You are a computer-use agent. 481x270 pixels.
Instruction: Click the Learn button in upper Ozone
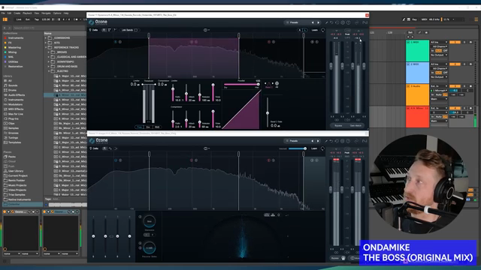click(x=315, y=30)
